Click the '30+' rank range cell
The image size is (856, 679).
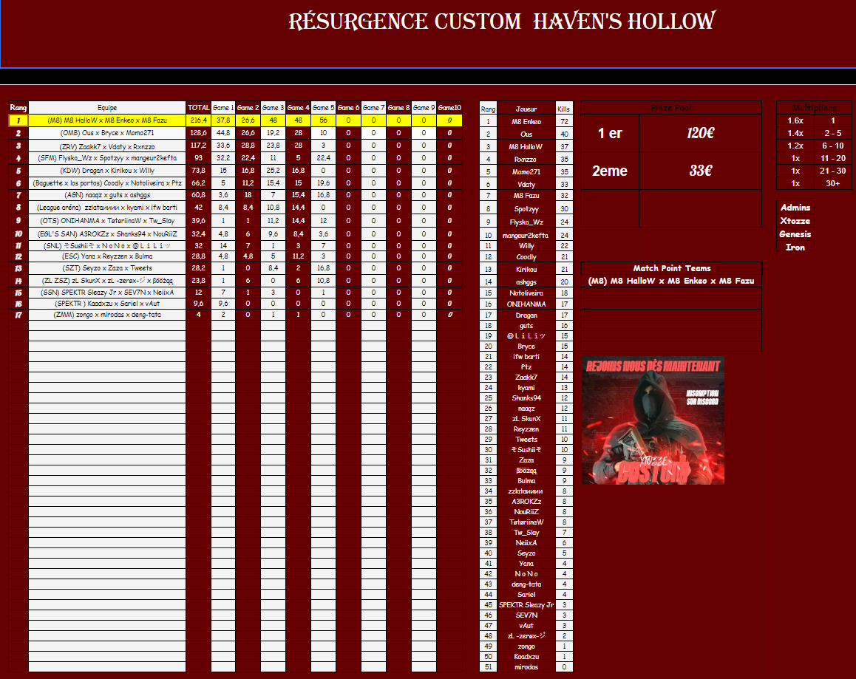(x=833, y=183)
